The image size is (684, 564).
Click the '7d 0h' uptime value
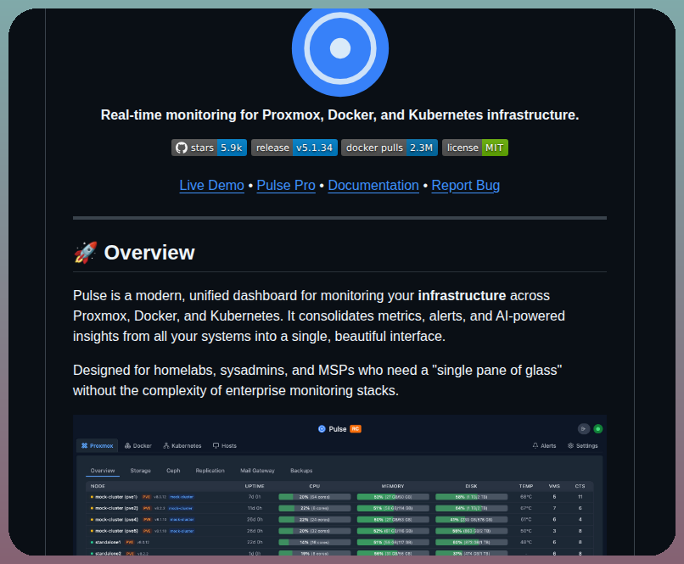(x=255, y=497)
